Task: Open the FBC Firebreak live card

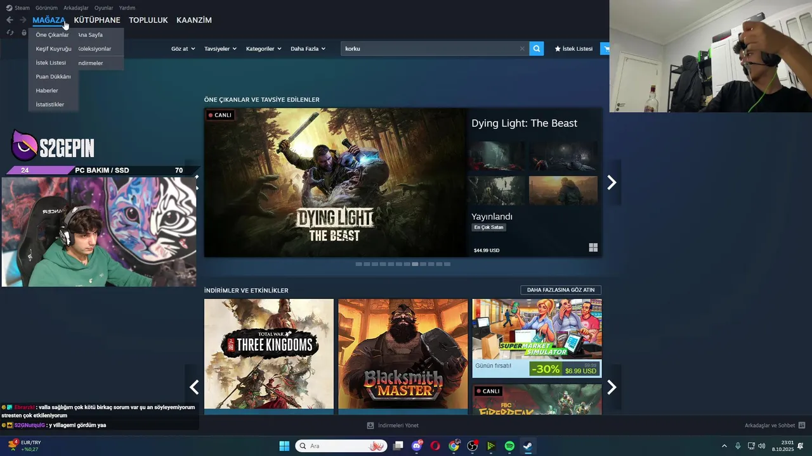Action: coord(537,400)
